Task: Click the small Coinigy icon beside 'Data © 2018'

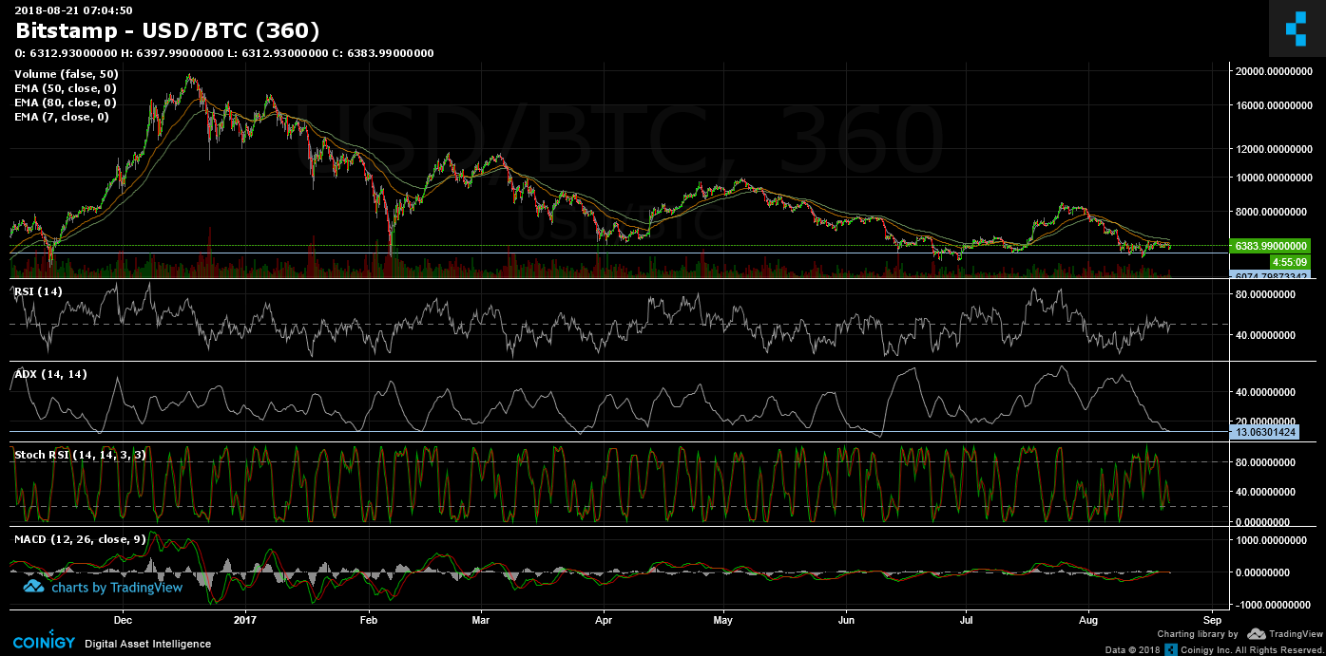Action: [x=1172, y=649]
